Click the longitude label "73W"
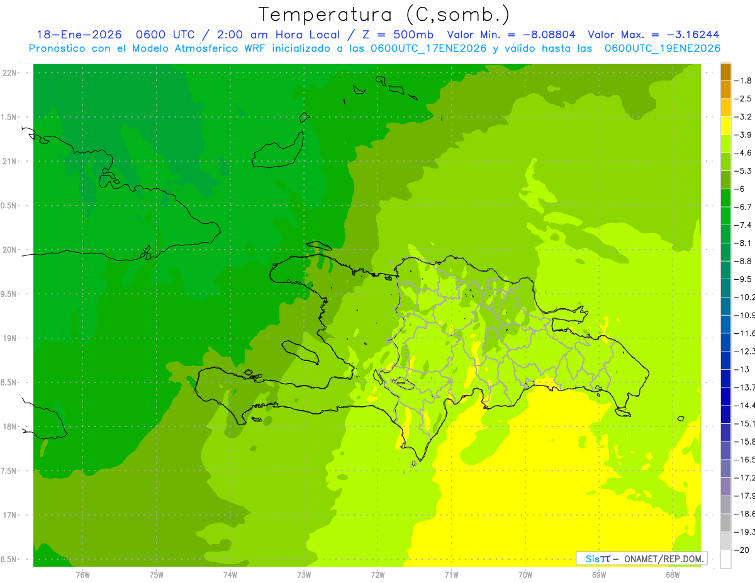Image resolution: width=755 pixels, height=583 pixels. coord(304,575)
